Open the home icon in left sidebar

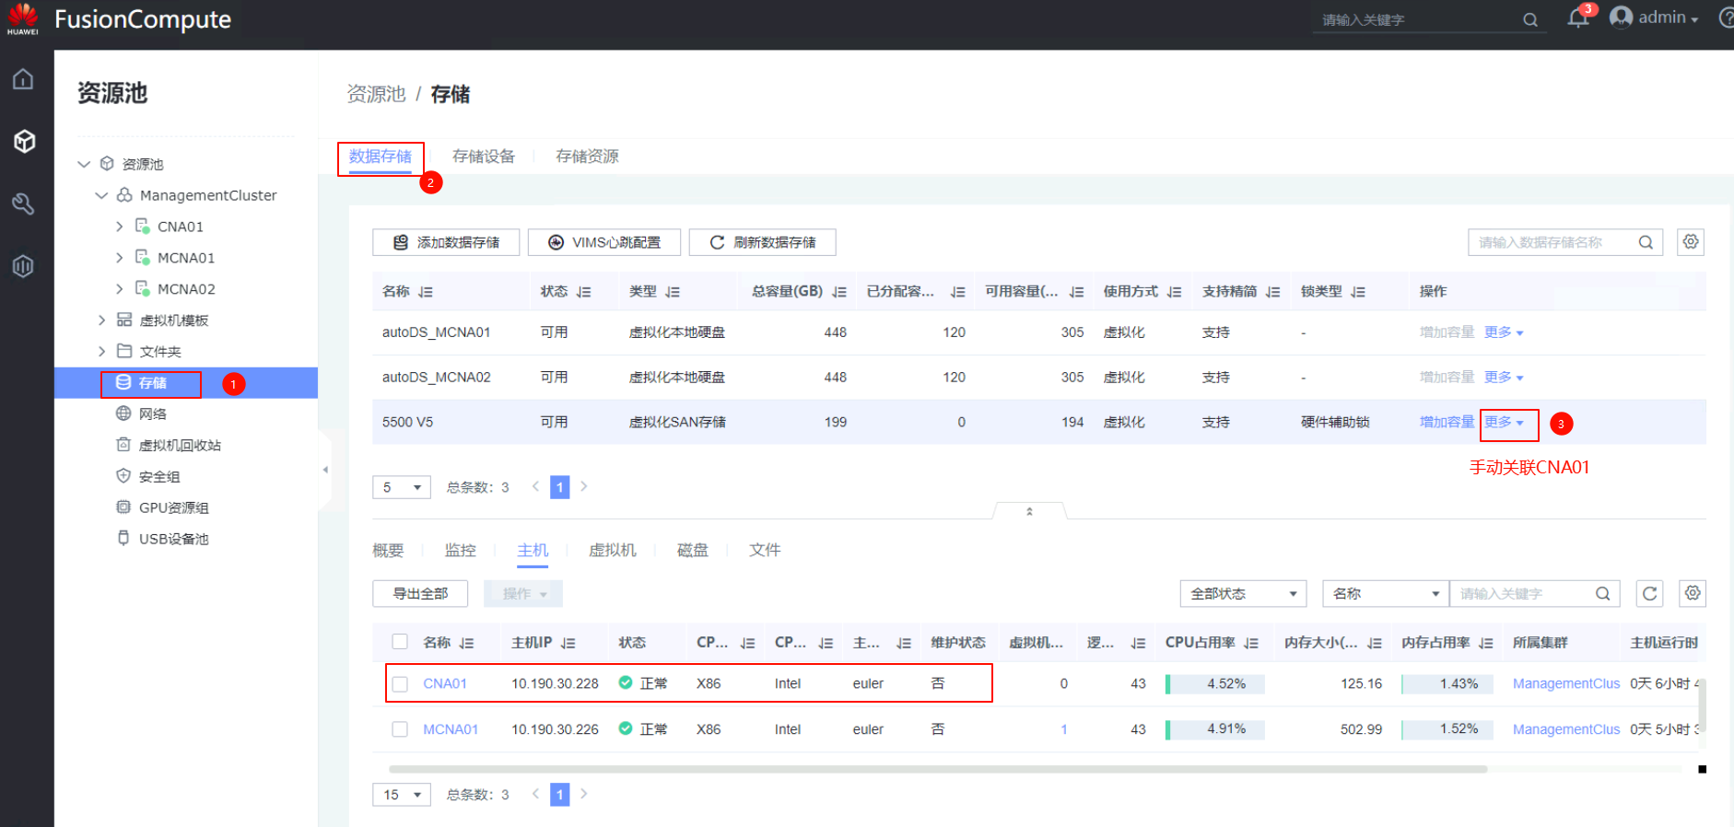coord(23,79)
